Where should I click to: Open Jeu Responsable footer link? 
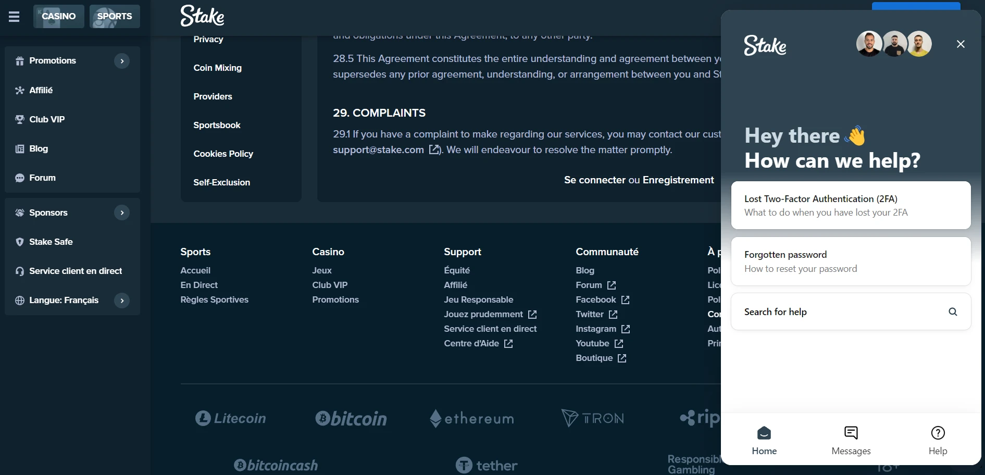point(478,299)
